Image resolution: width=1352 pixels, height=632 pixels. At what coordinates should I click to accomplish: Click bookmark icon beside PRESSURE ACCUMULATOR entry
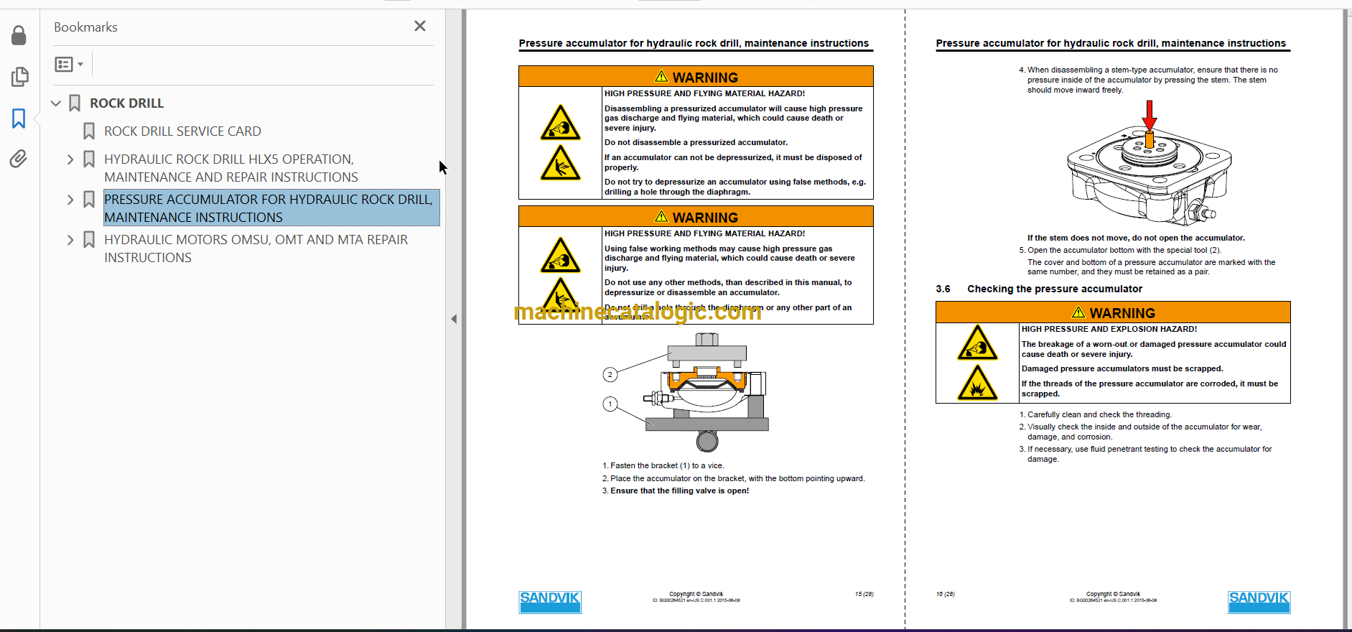pyautogui.click(x=89, y=200)
